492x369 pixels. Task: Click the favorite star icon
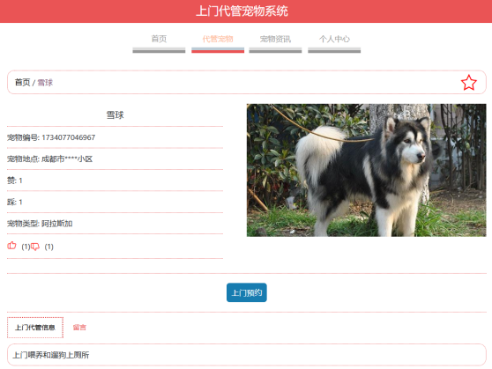coord(468,83)
